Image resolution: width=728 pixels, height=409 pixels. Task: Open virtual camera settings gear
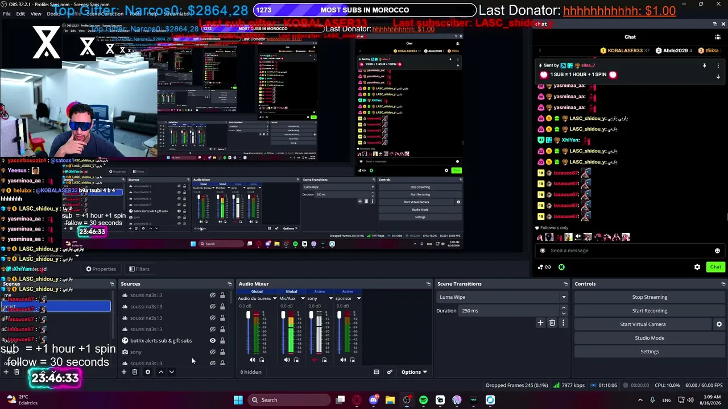click(x=719, y=324)
